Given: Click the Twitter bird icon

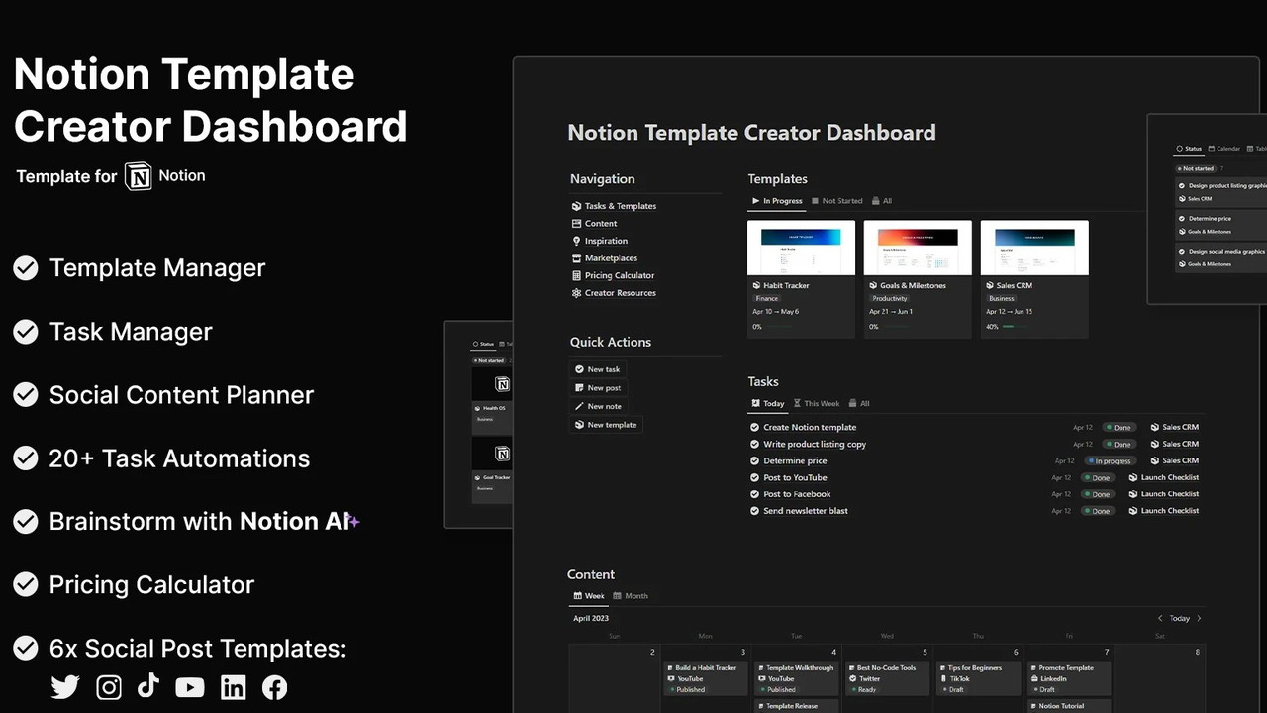Looking at the screenshot, I should click(x=65, y=687).
